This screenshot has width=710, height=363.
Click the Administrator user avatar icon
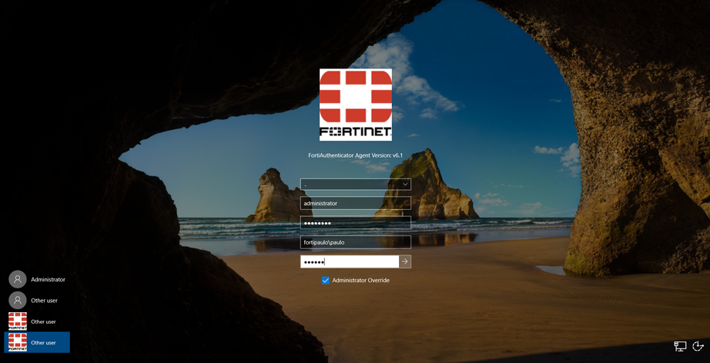coord(18,279)
